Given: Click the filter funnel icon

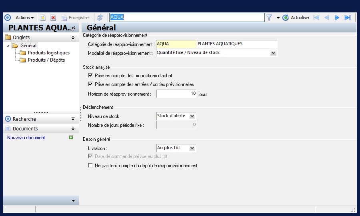Looking at the screenshot, I should click(x=269, y=18).
